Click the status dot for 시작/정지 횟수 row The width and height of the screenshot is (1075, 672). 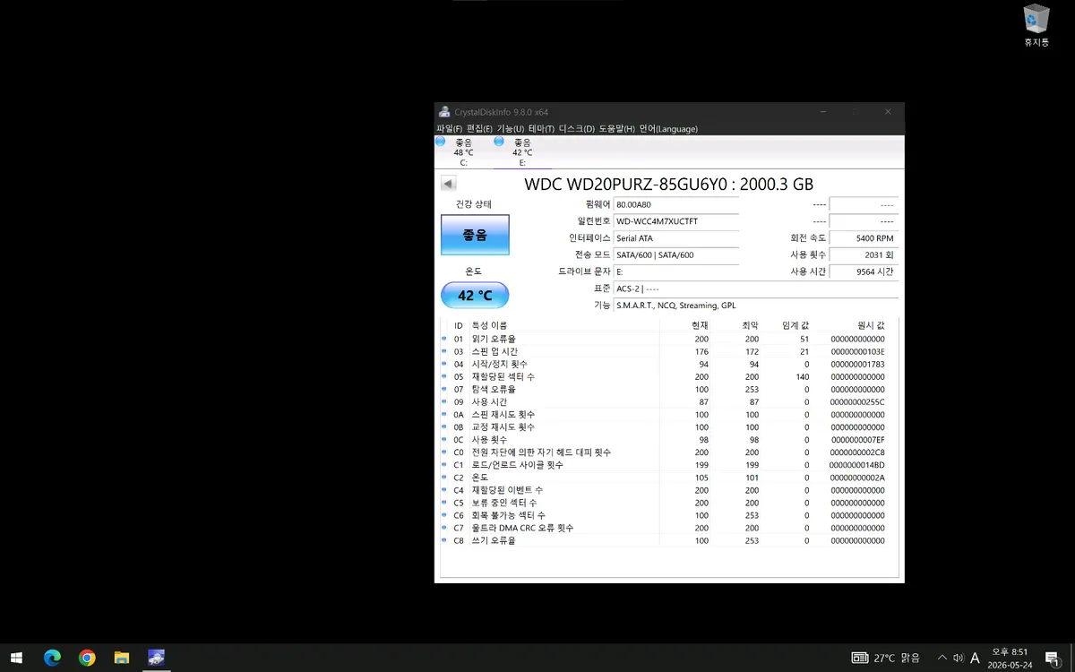443,364
